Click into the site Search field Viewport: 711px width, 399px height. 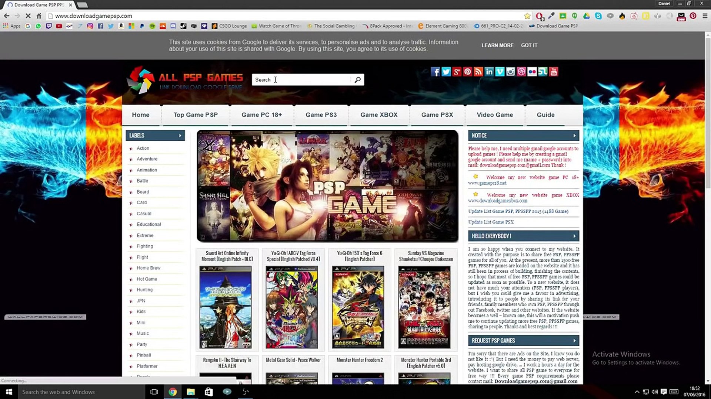[x=302, y=80]
